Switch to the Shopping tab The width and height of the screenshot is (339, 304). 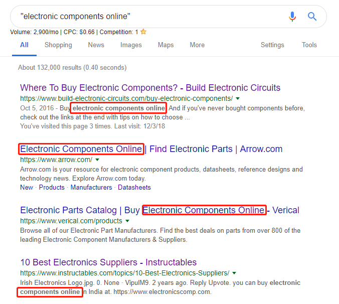pos(58,45)
